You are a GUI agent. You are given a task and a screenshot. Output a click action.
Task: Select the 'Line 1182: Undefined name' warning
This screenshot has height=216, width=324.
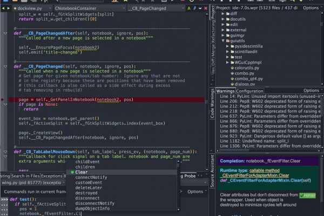click(x=254, y=141)
